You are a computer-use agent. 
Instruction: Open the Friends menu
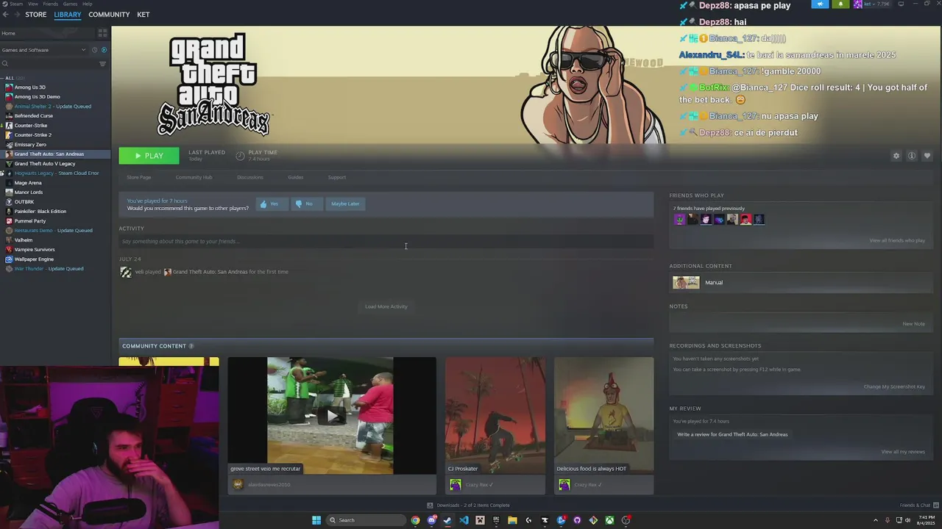click(50, 4)
